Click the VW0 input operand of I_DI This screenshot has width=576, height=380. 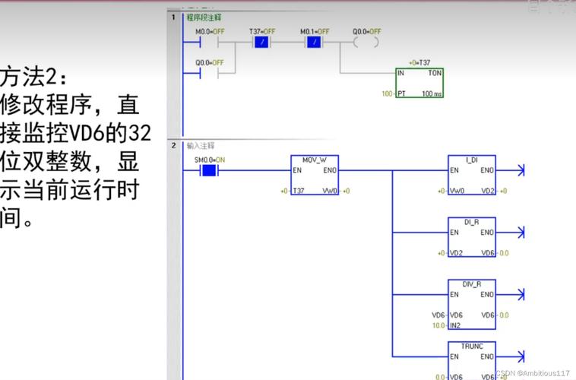457,191
